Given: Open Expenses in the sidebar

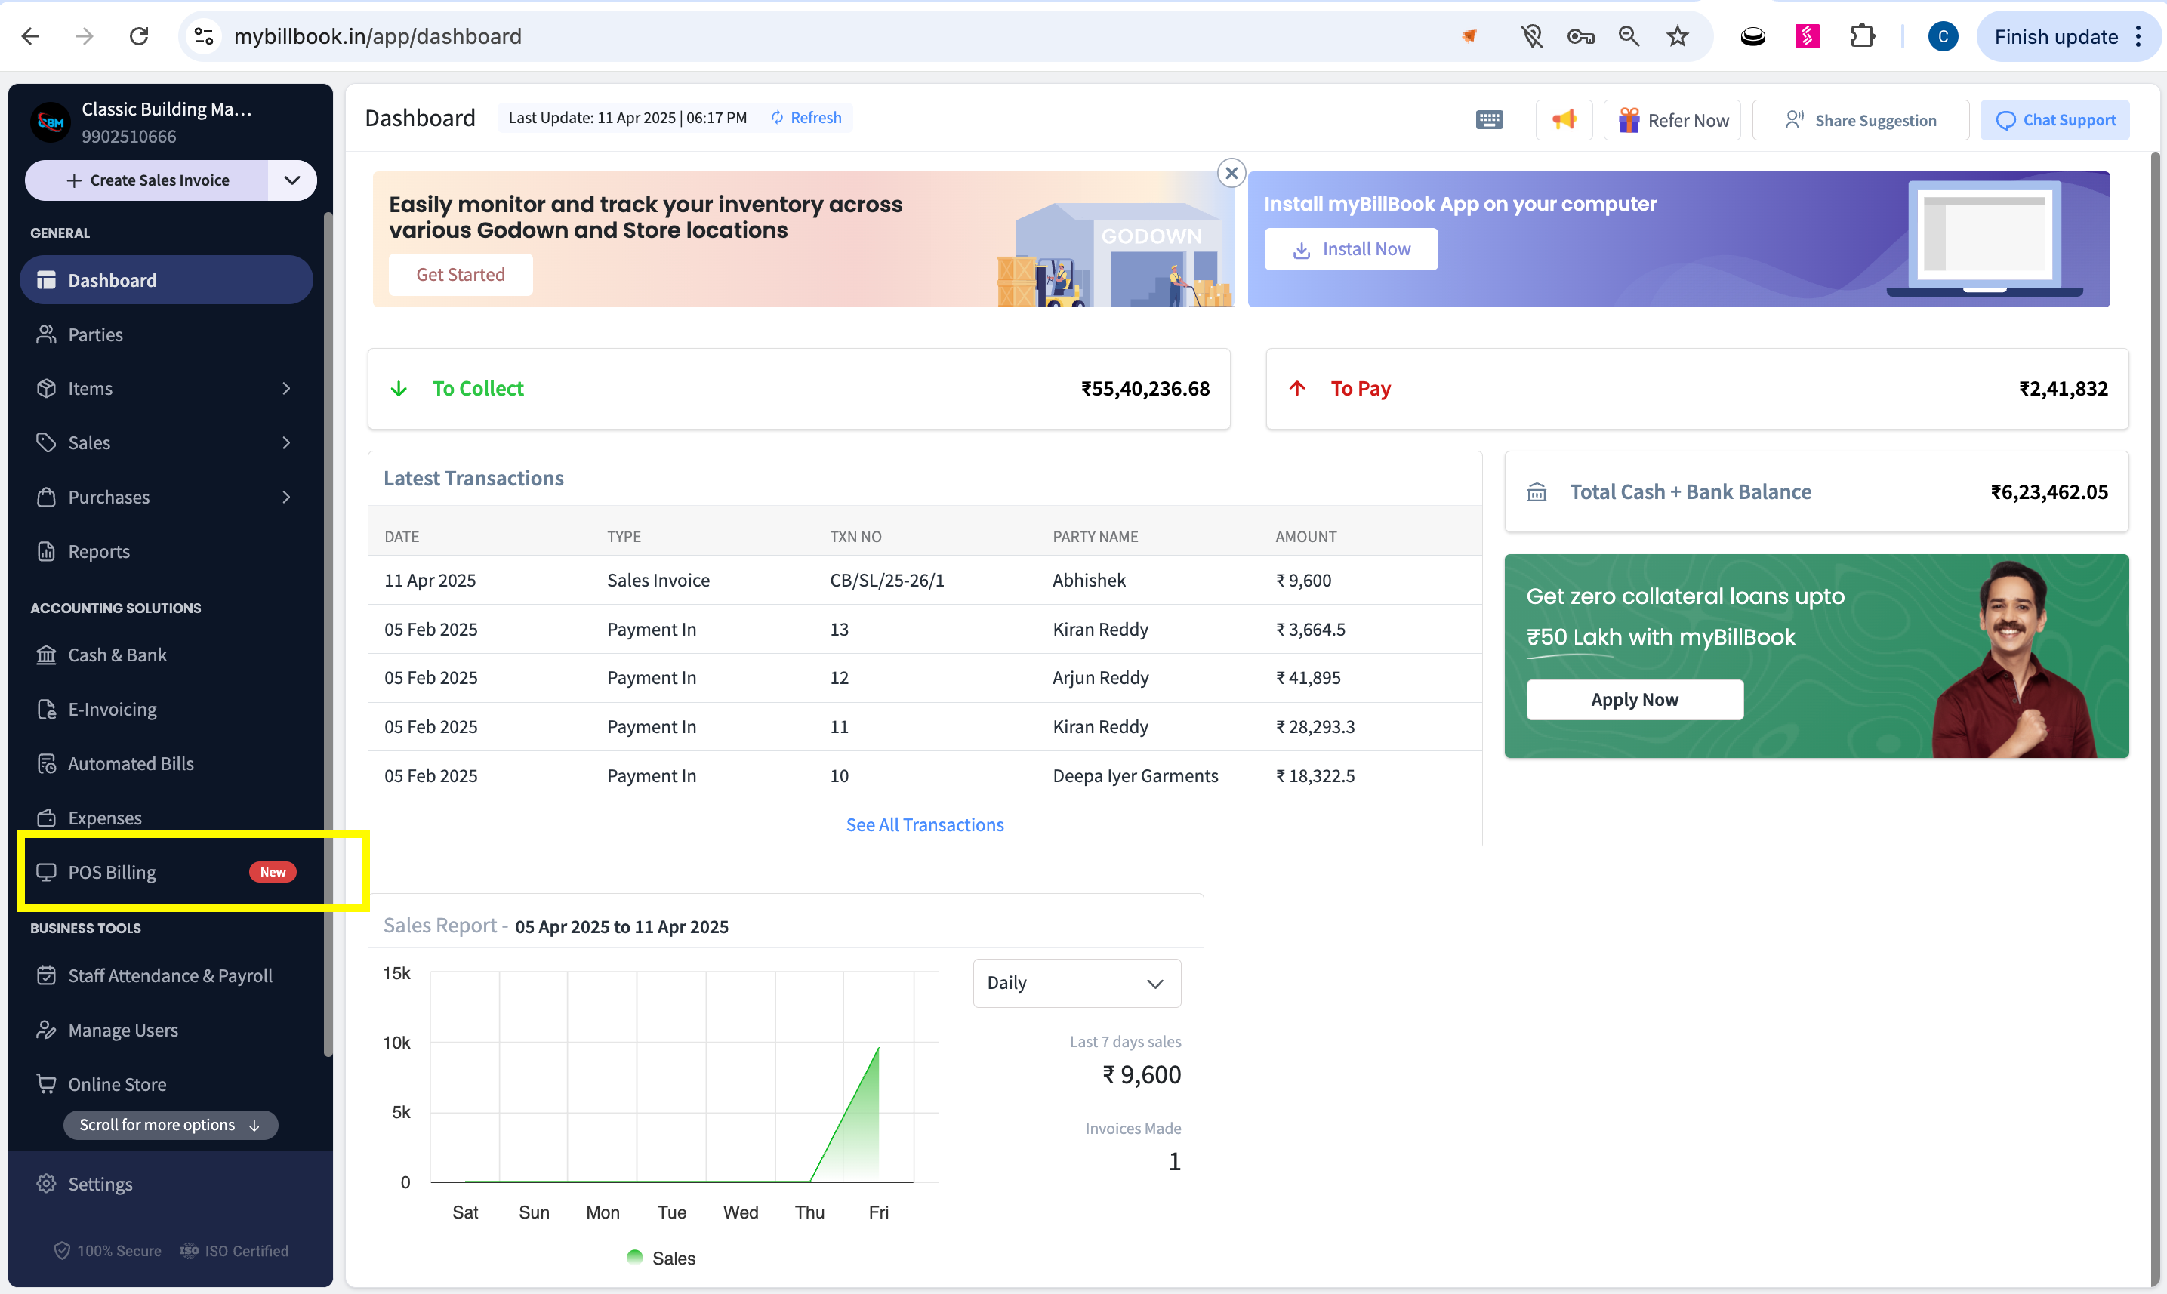Looking at the screenshot, I should pos(165,818).
